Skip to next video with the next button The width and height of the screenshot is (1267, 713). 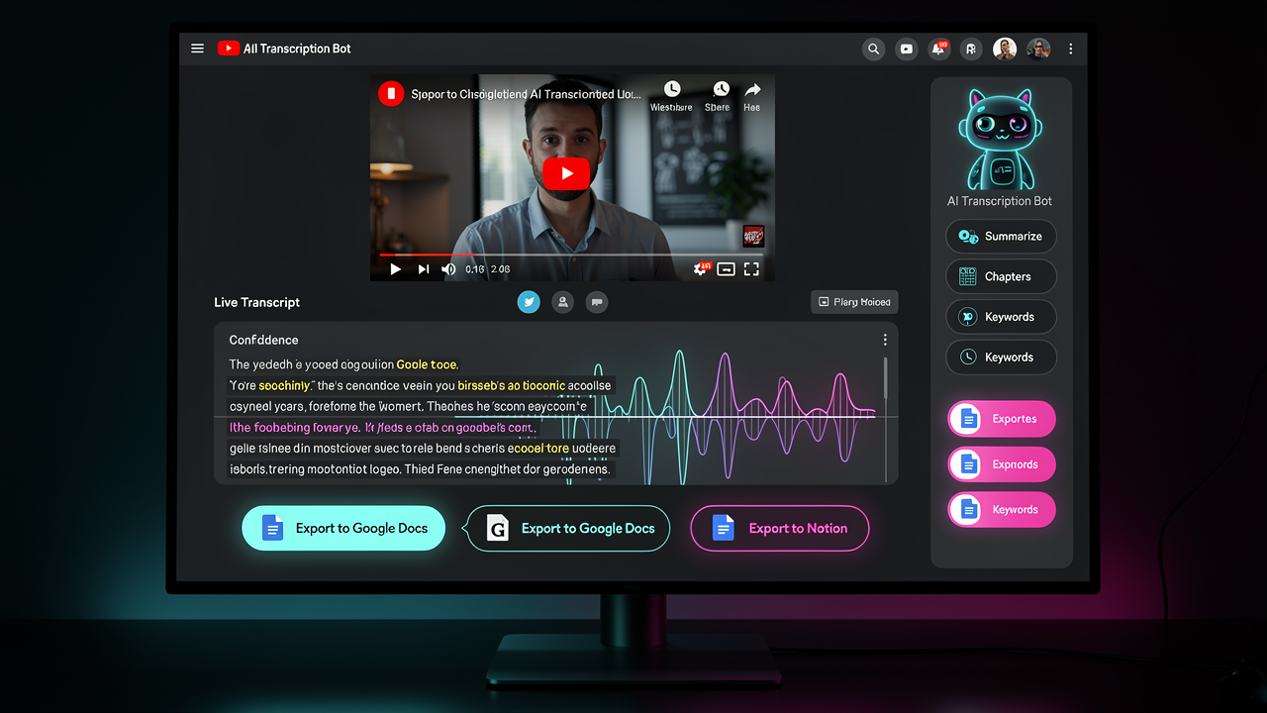tap(423, 268)
